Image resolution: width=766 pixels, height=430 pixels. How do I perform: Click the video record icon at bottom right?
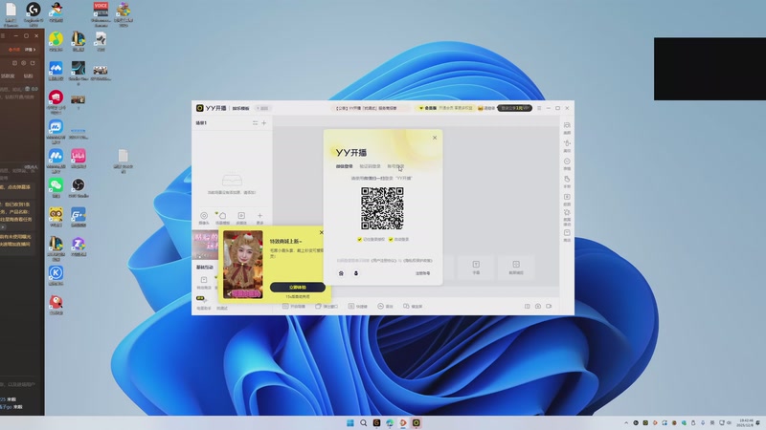[549, 306]
